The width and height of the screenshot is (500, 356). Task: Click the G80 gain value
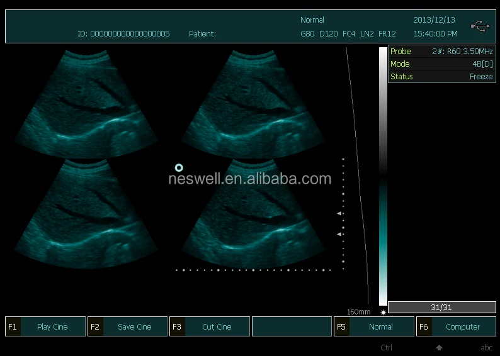(307, 34)
